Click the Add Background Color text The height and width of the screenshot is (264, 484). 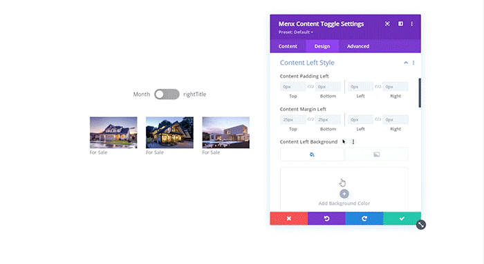(x=344, y=203)
